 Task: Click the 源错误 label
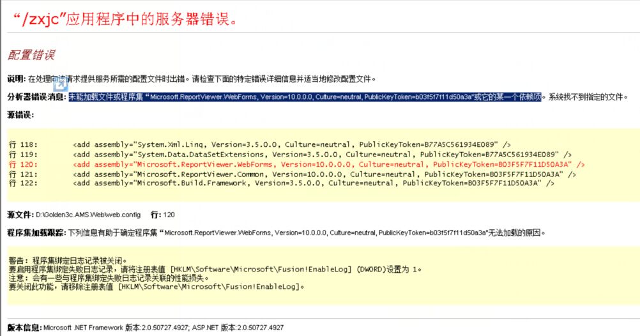pos(20,115)
